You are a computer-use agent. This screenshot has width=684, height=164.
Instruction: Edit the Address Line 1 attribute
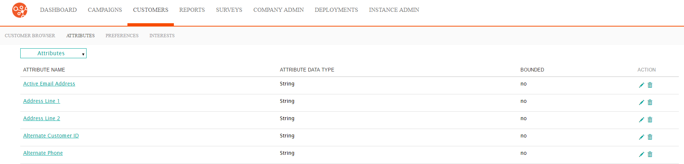641,102
